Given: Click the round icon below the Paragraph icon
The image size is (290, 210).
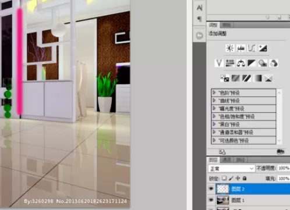Looking at the screenshot, I should pyautogui.click(x=199, y=35).
